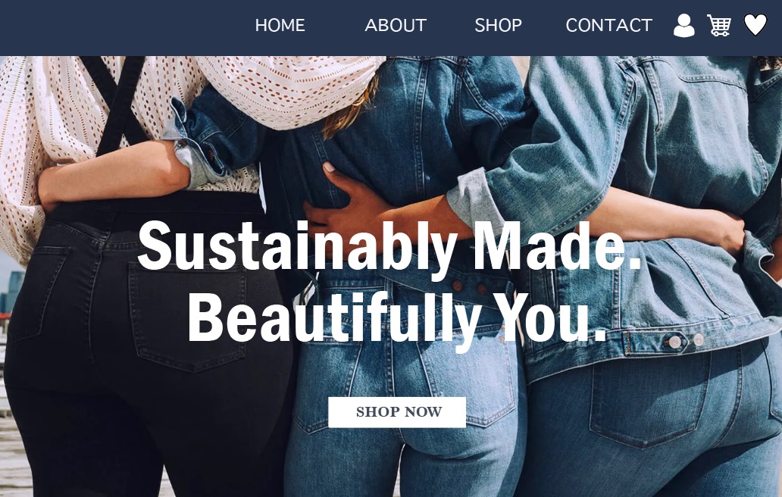Click the "Beautifully You." headline text
This screenshot has height=497, width=782.
coord(397,319)
